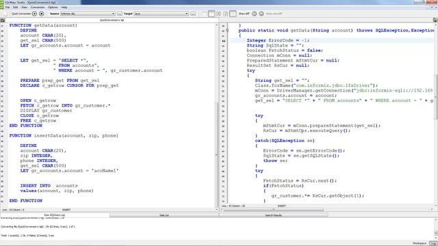The height and width of the screenshot is (246, 438).
Task: Click the target pane horizontal scrollbar
Action: [x=273, y=209]
